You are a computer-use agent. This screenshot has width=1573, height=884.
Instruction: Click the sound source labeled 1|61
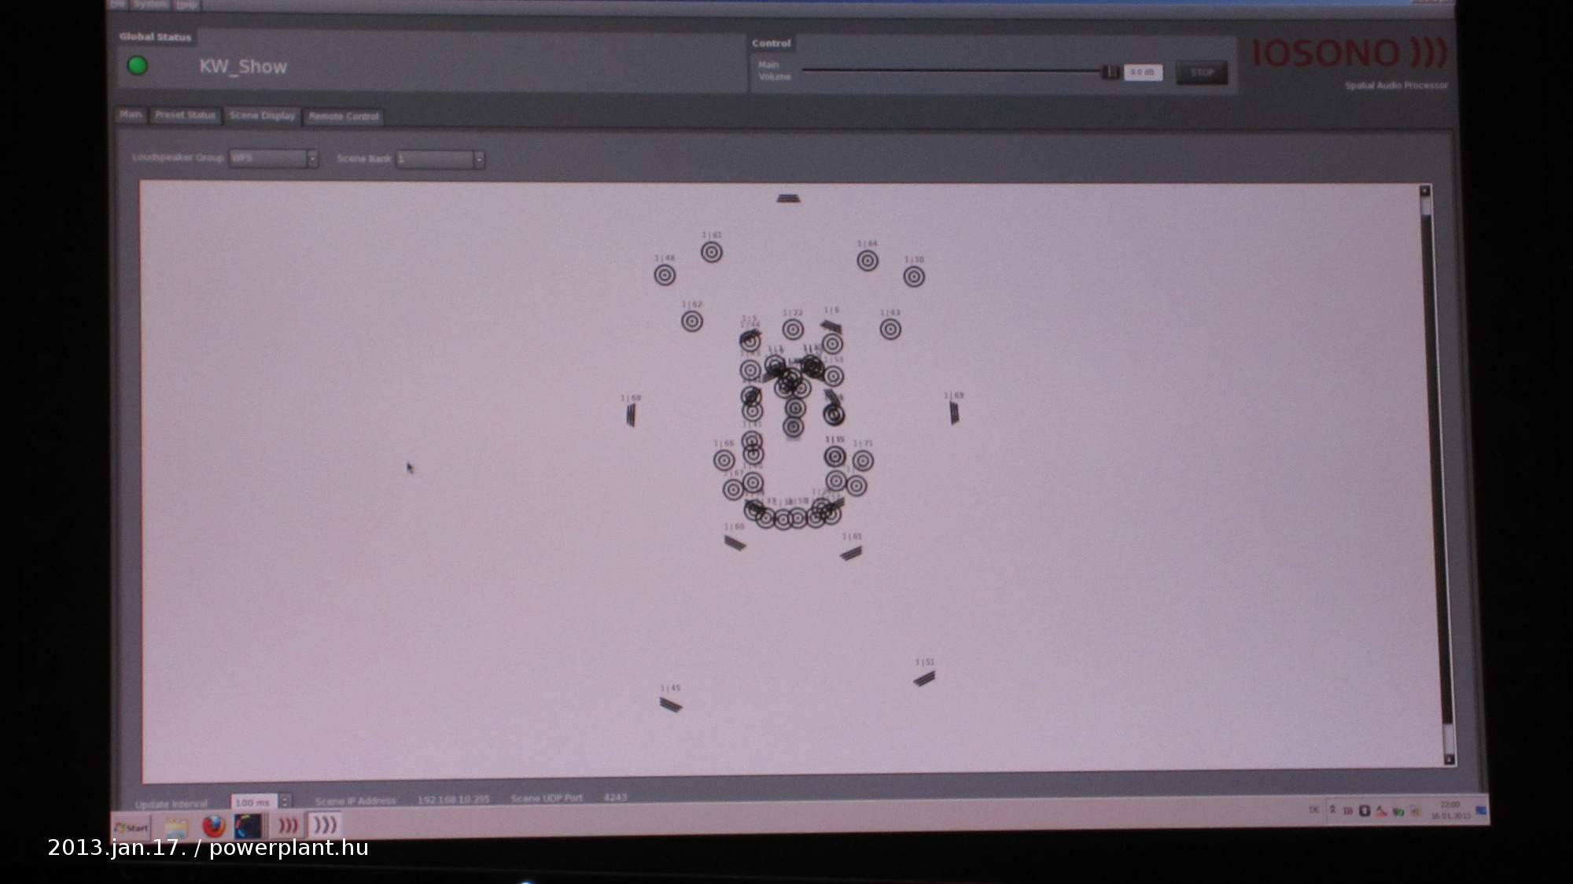coord(712,252)
